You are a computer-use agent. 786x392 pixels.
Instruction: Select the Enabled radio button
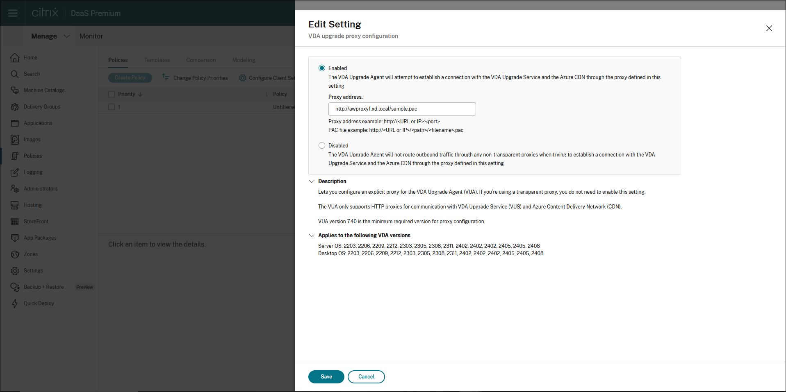322,68
